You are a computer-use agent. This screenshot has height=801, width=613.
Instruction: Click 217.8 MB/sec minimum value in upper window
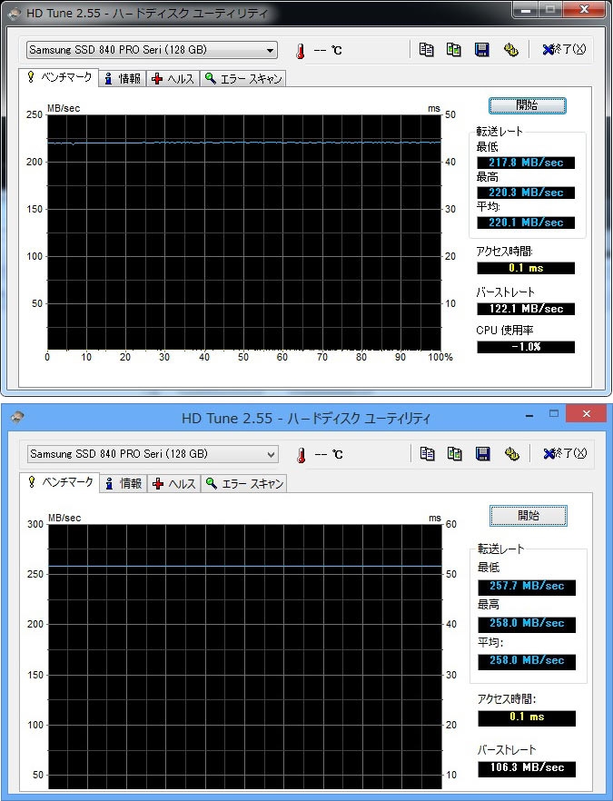526,163
